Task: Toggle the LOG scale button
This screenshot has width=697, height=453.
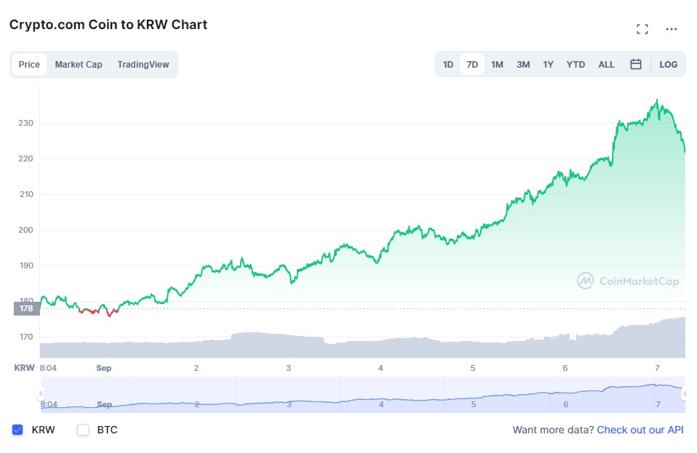Action: click(x=668, y=65)
